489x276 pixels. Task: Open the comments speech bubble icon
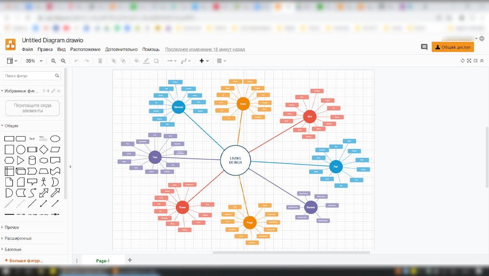[424, 47]
